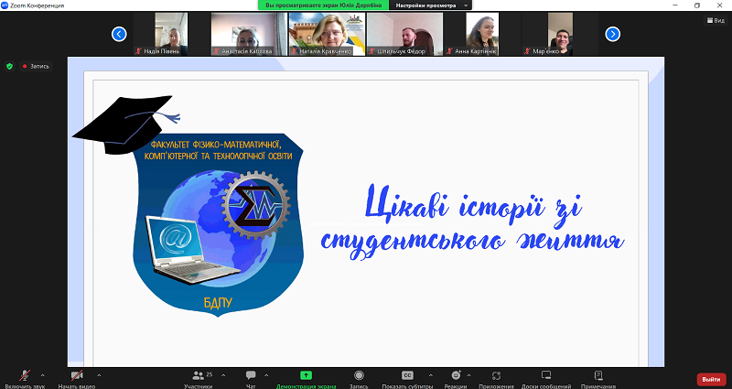Screen dimensions: 732x389
Task: Click slide title Цікаві історії зі студентського життя
Action: (472, 222)
